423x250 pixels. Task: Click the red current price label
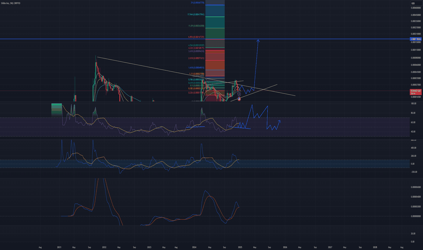coord(415,91)
